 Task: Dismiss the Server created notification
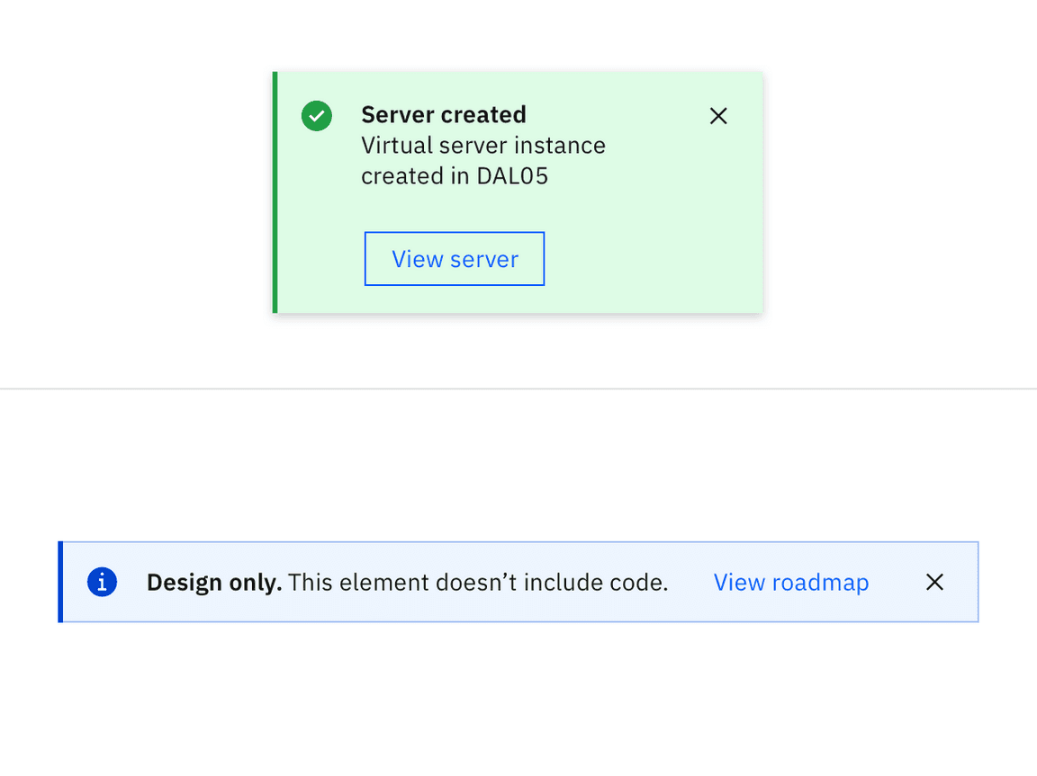pos(718,116)
